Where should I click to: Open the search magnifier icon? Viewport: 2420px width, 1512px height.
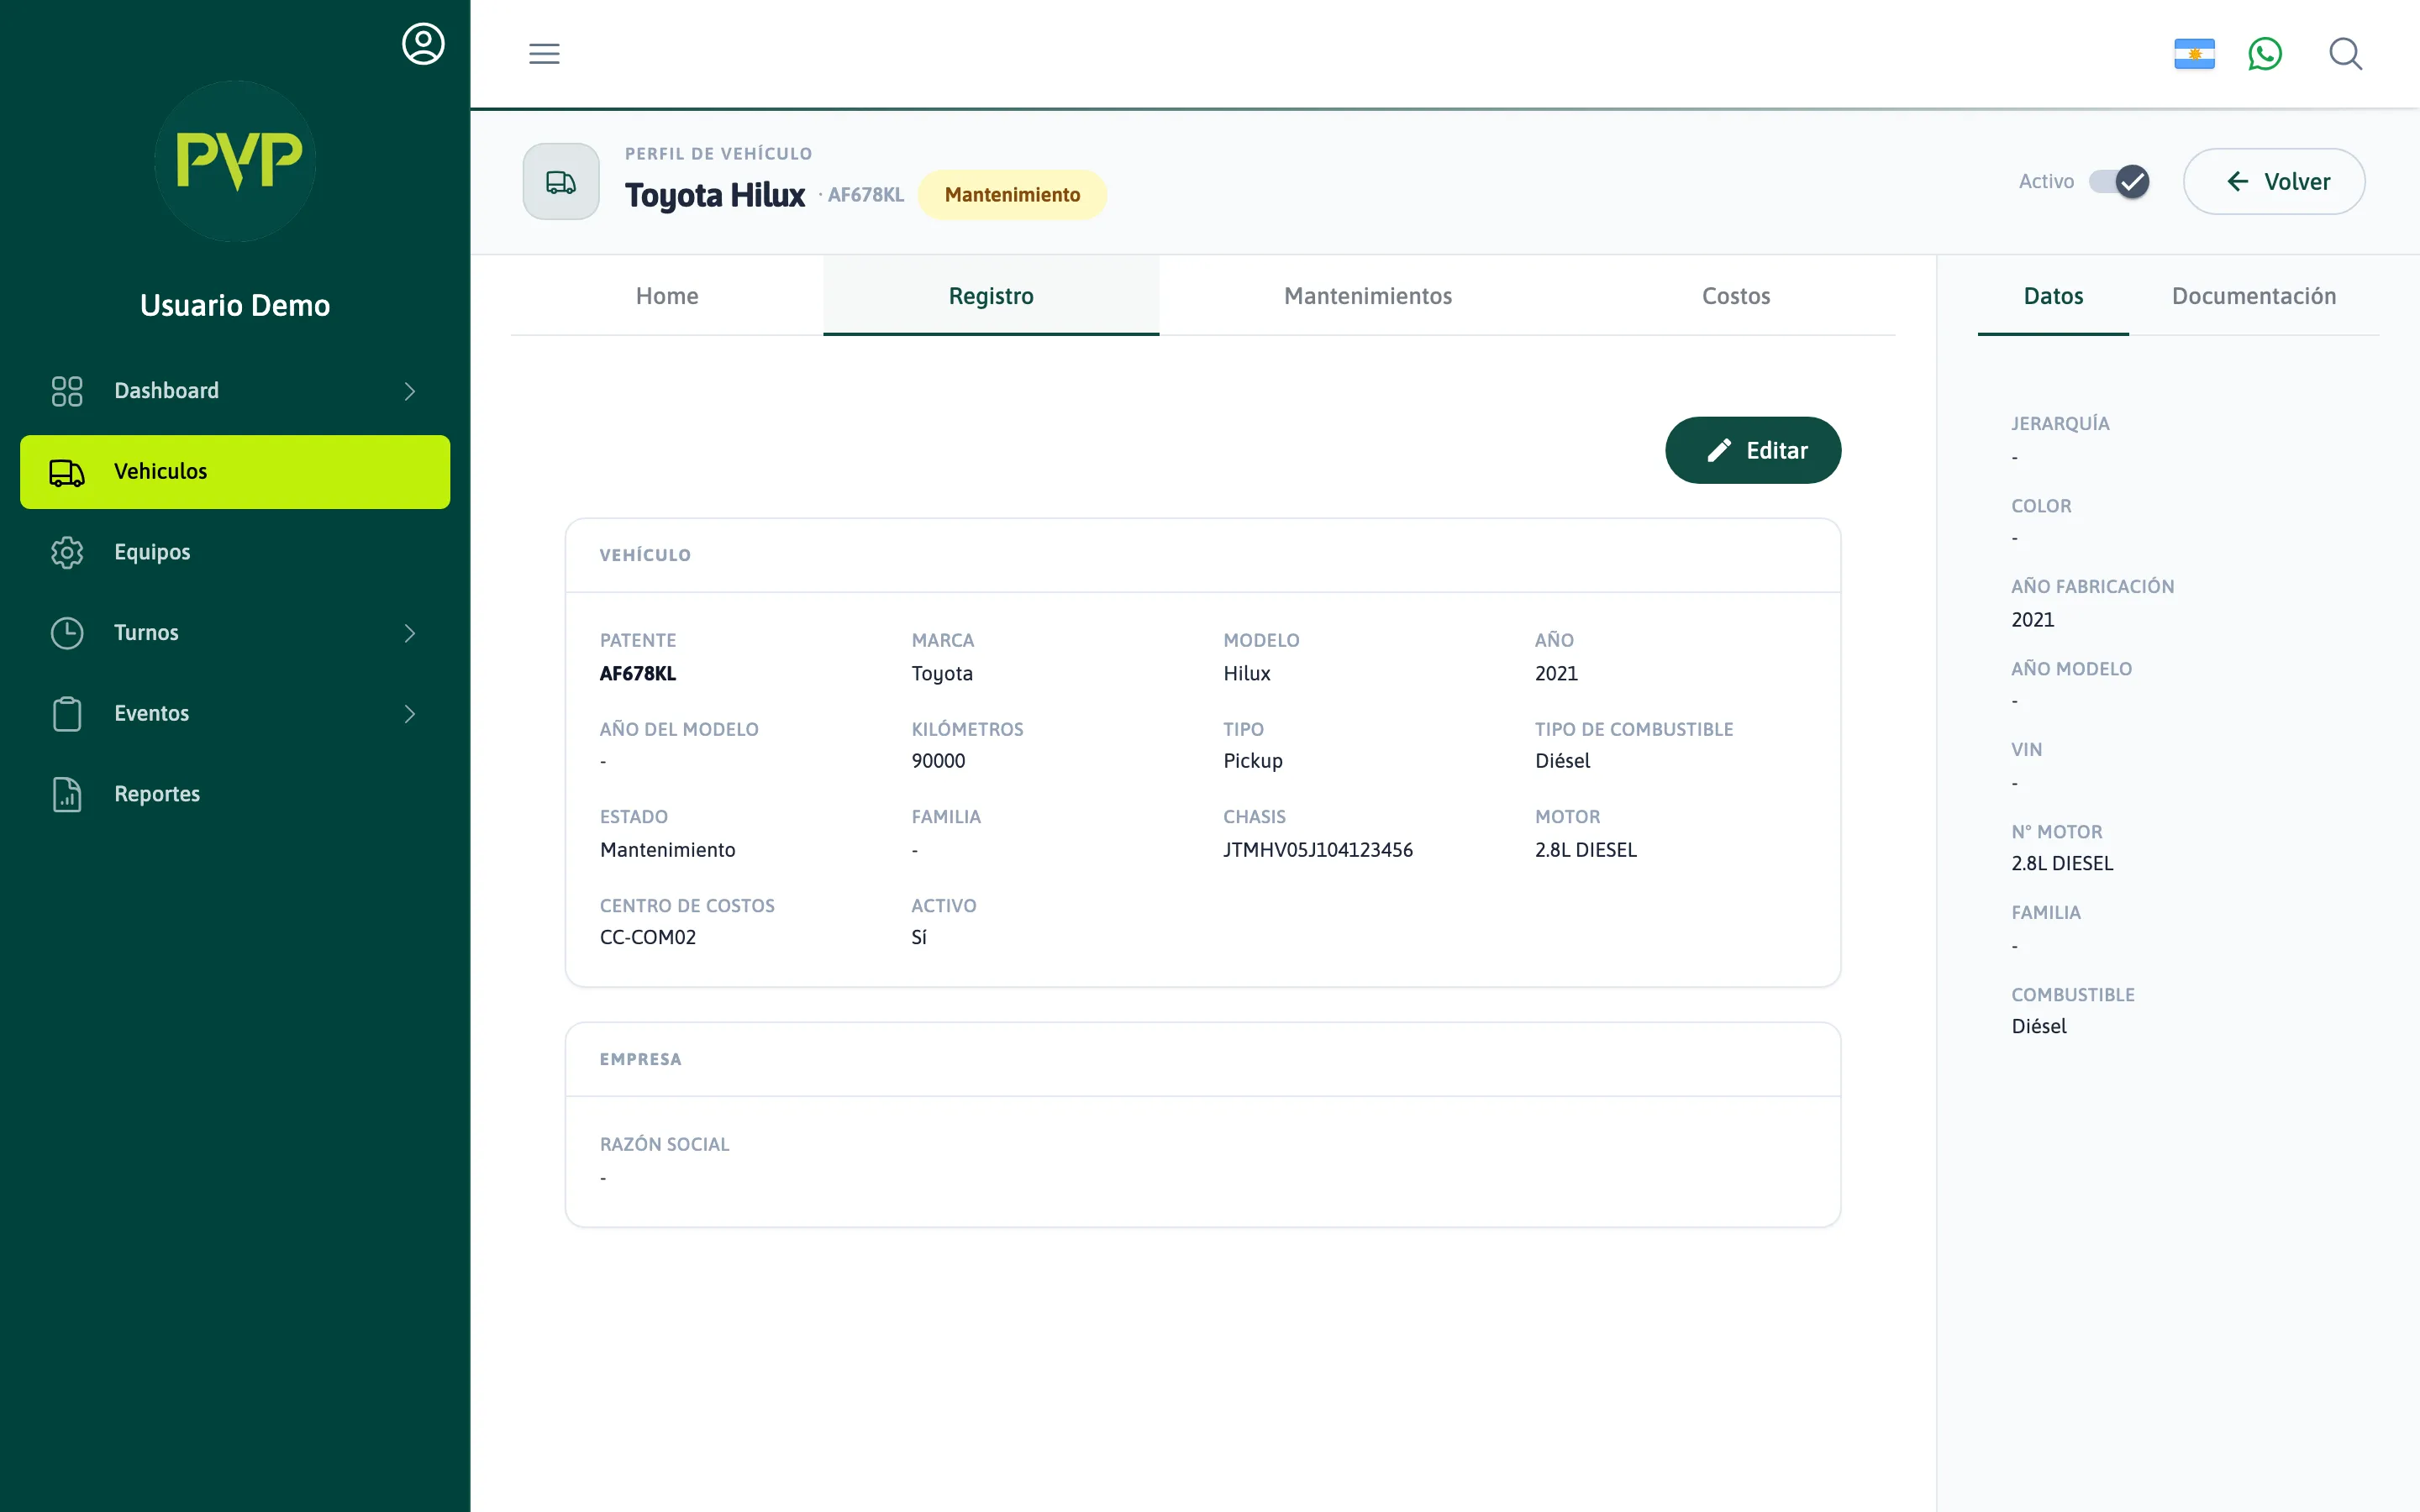click(2345, 54)
